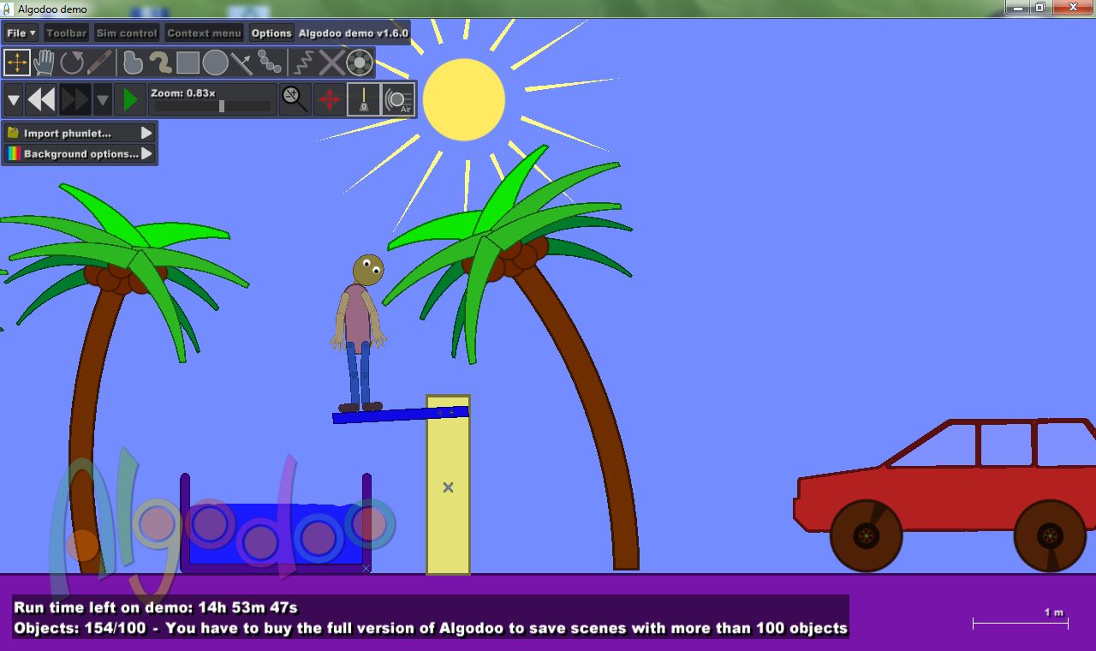Viewport: 1096px width, 651px height.
Task: Expand the Import phunlet submenu
Action: 80,134
